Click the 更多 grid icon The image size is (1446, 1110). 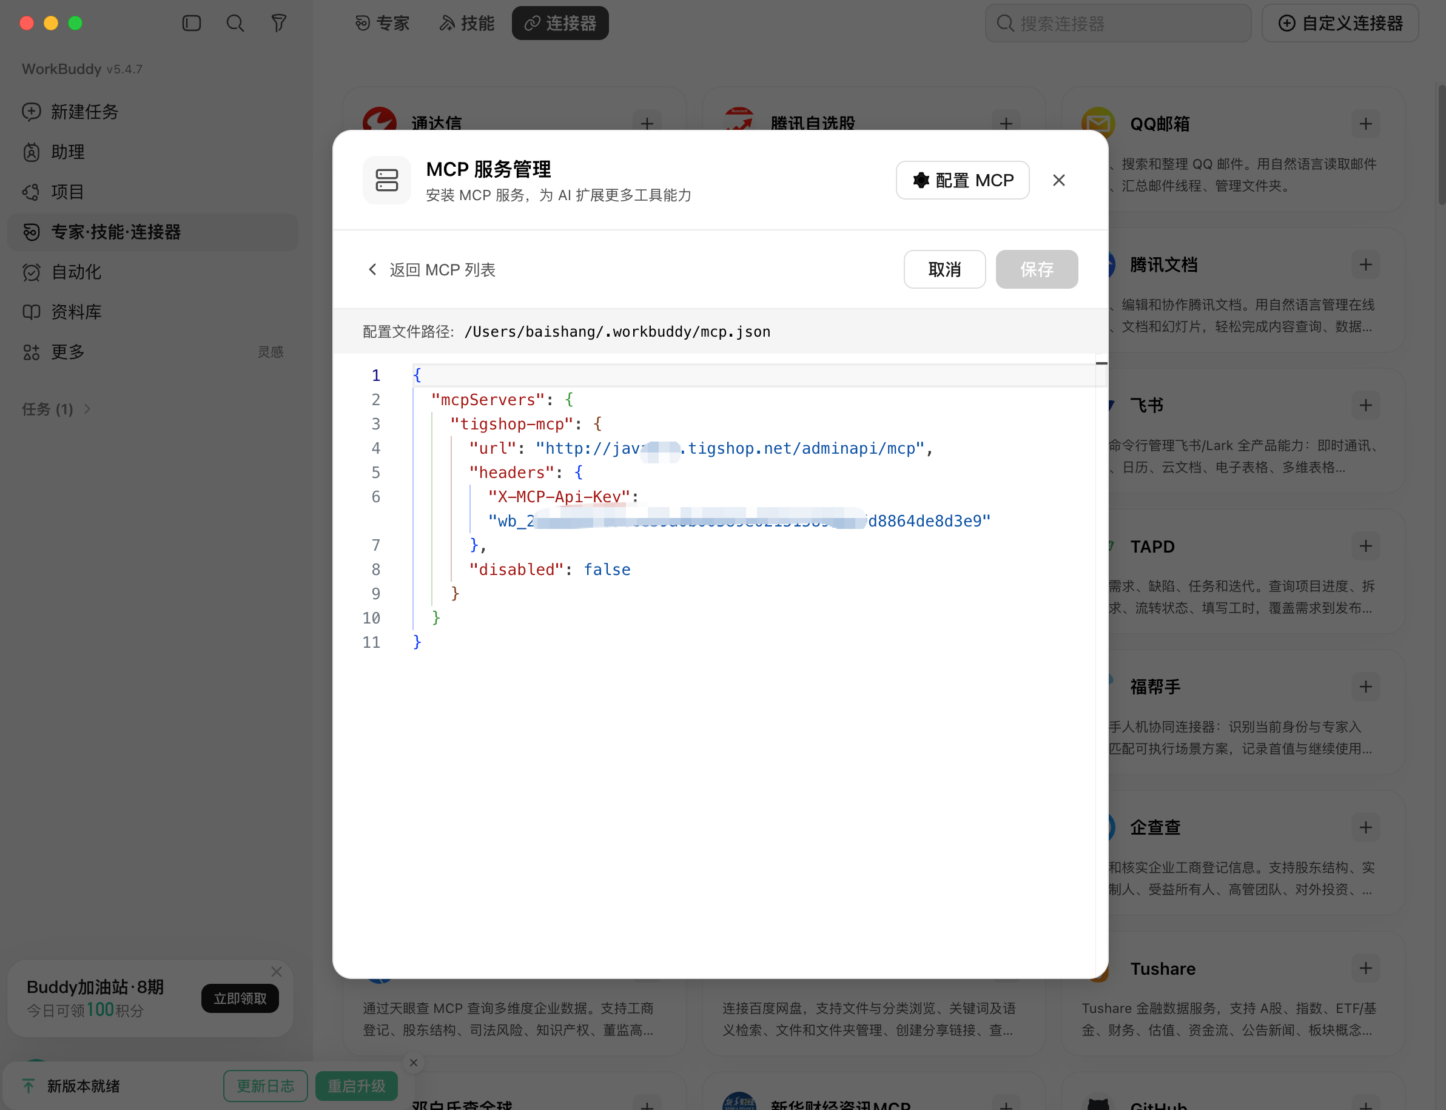31,352
